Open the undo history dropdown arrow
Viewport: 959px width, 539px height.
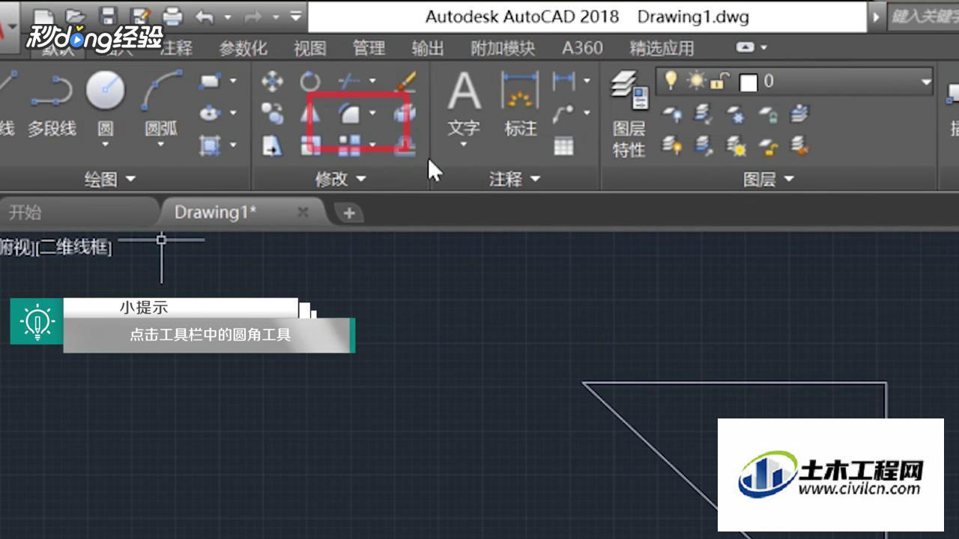point(228,16)
